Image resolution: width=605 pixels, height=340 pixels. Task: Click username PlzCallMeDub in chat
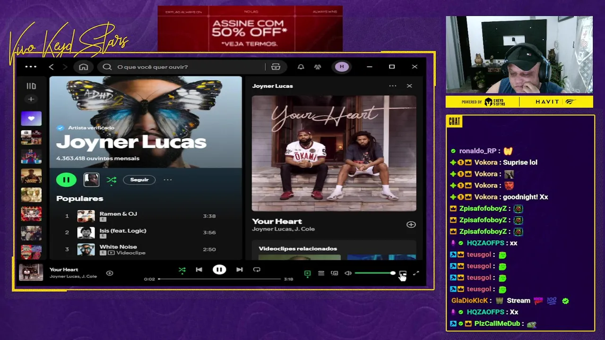(497, 324)
